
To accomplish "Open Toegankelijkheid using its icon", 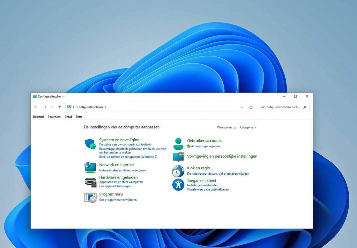I will tap(178, 184).
